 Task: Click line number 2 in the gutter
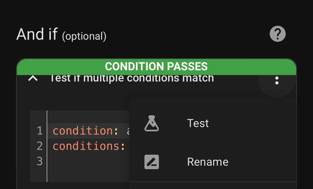pos(40,146)
